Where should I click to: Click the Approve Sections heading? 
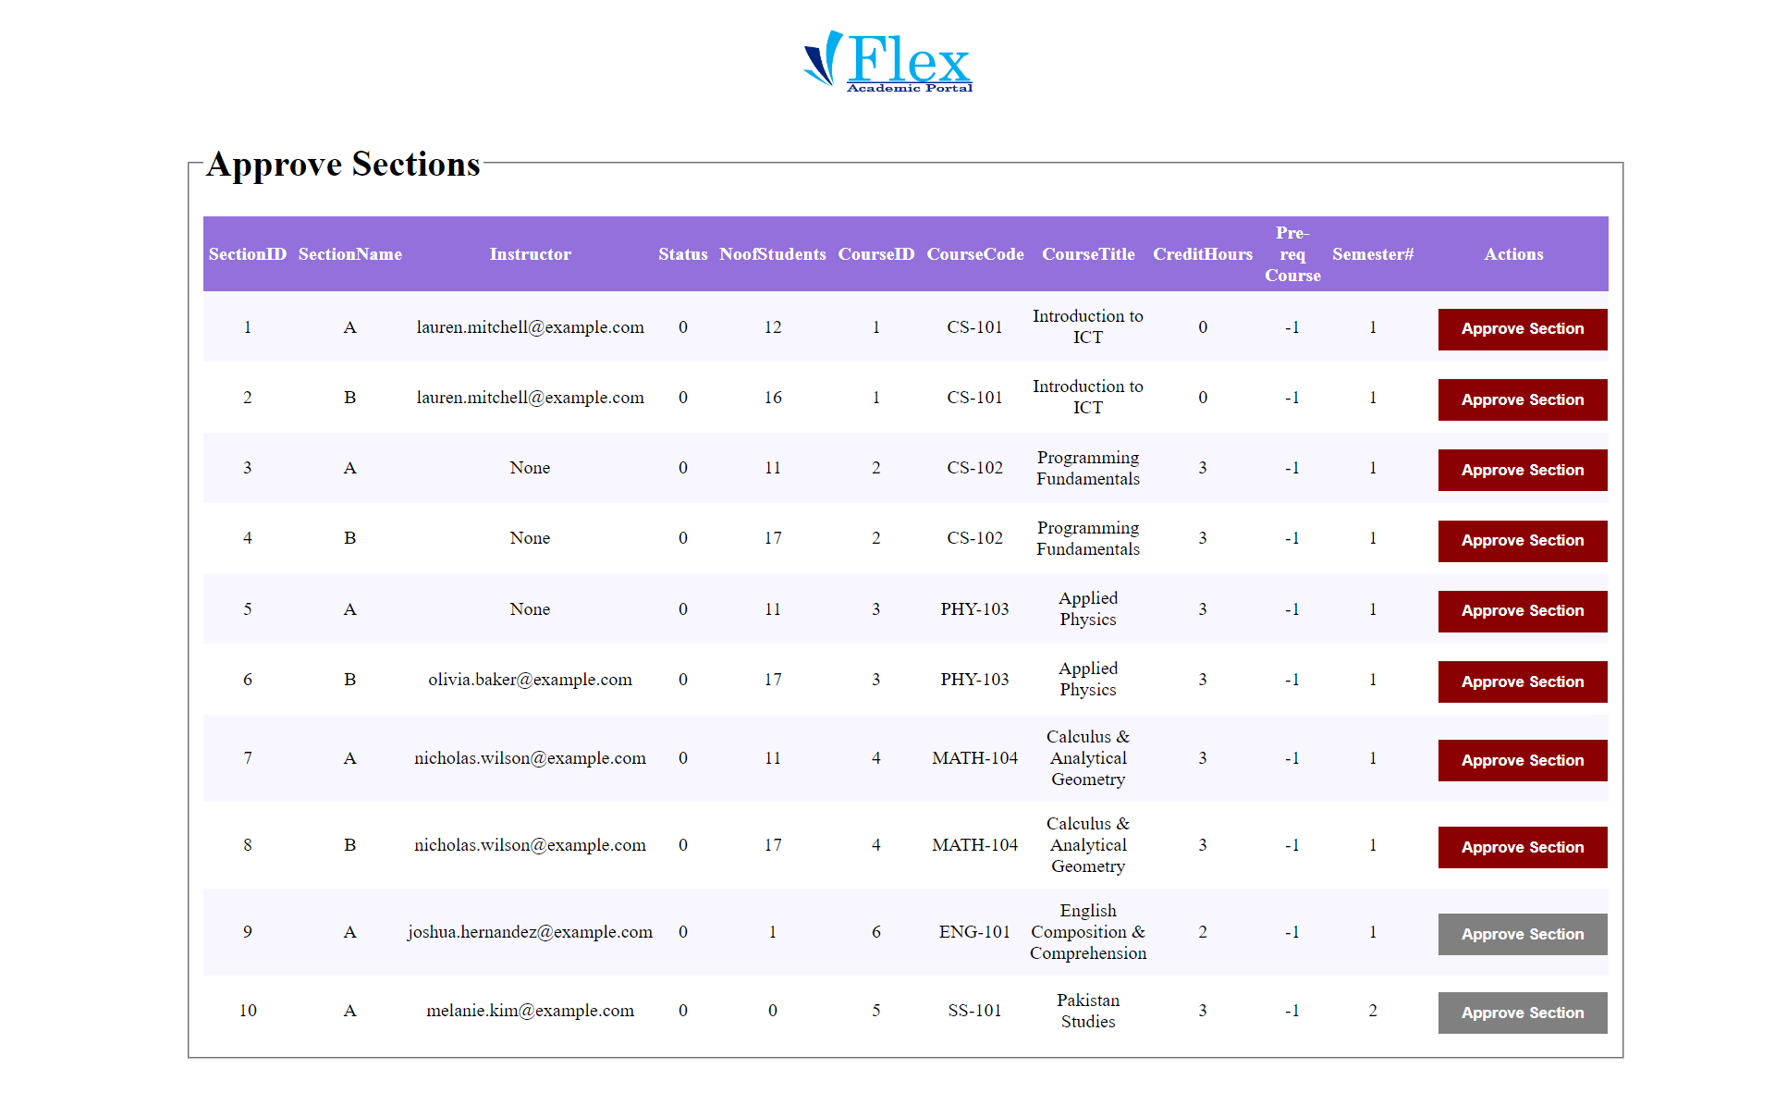[x=341, y=165]
